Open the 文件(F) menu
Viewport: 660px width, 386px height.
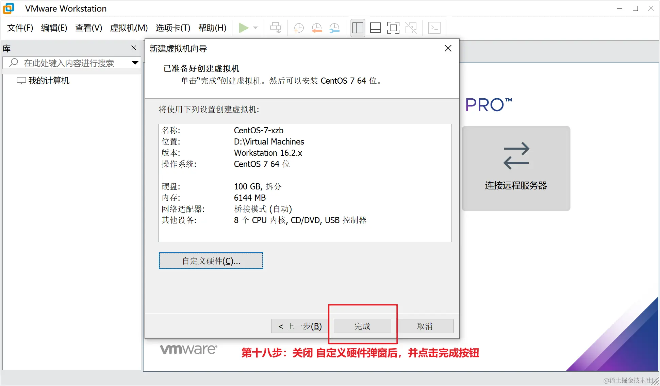(x=20, y=28)
